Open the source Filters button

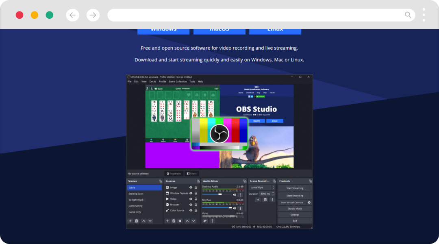[x=192, y=174]
